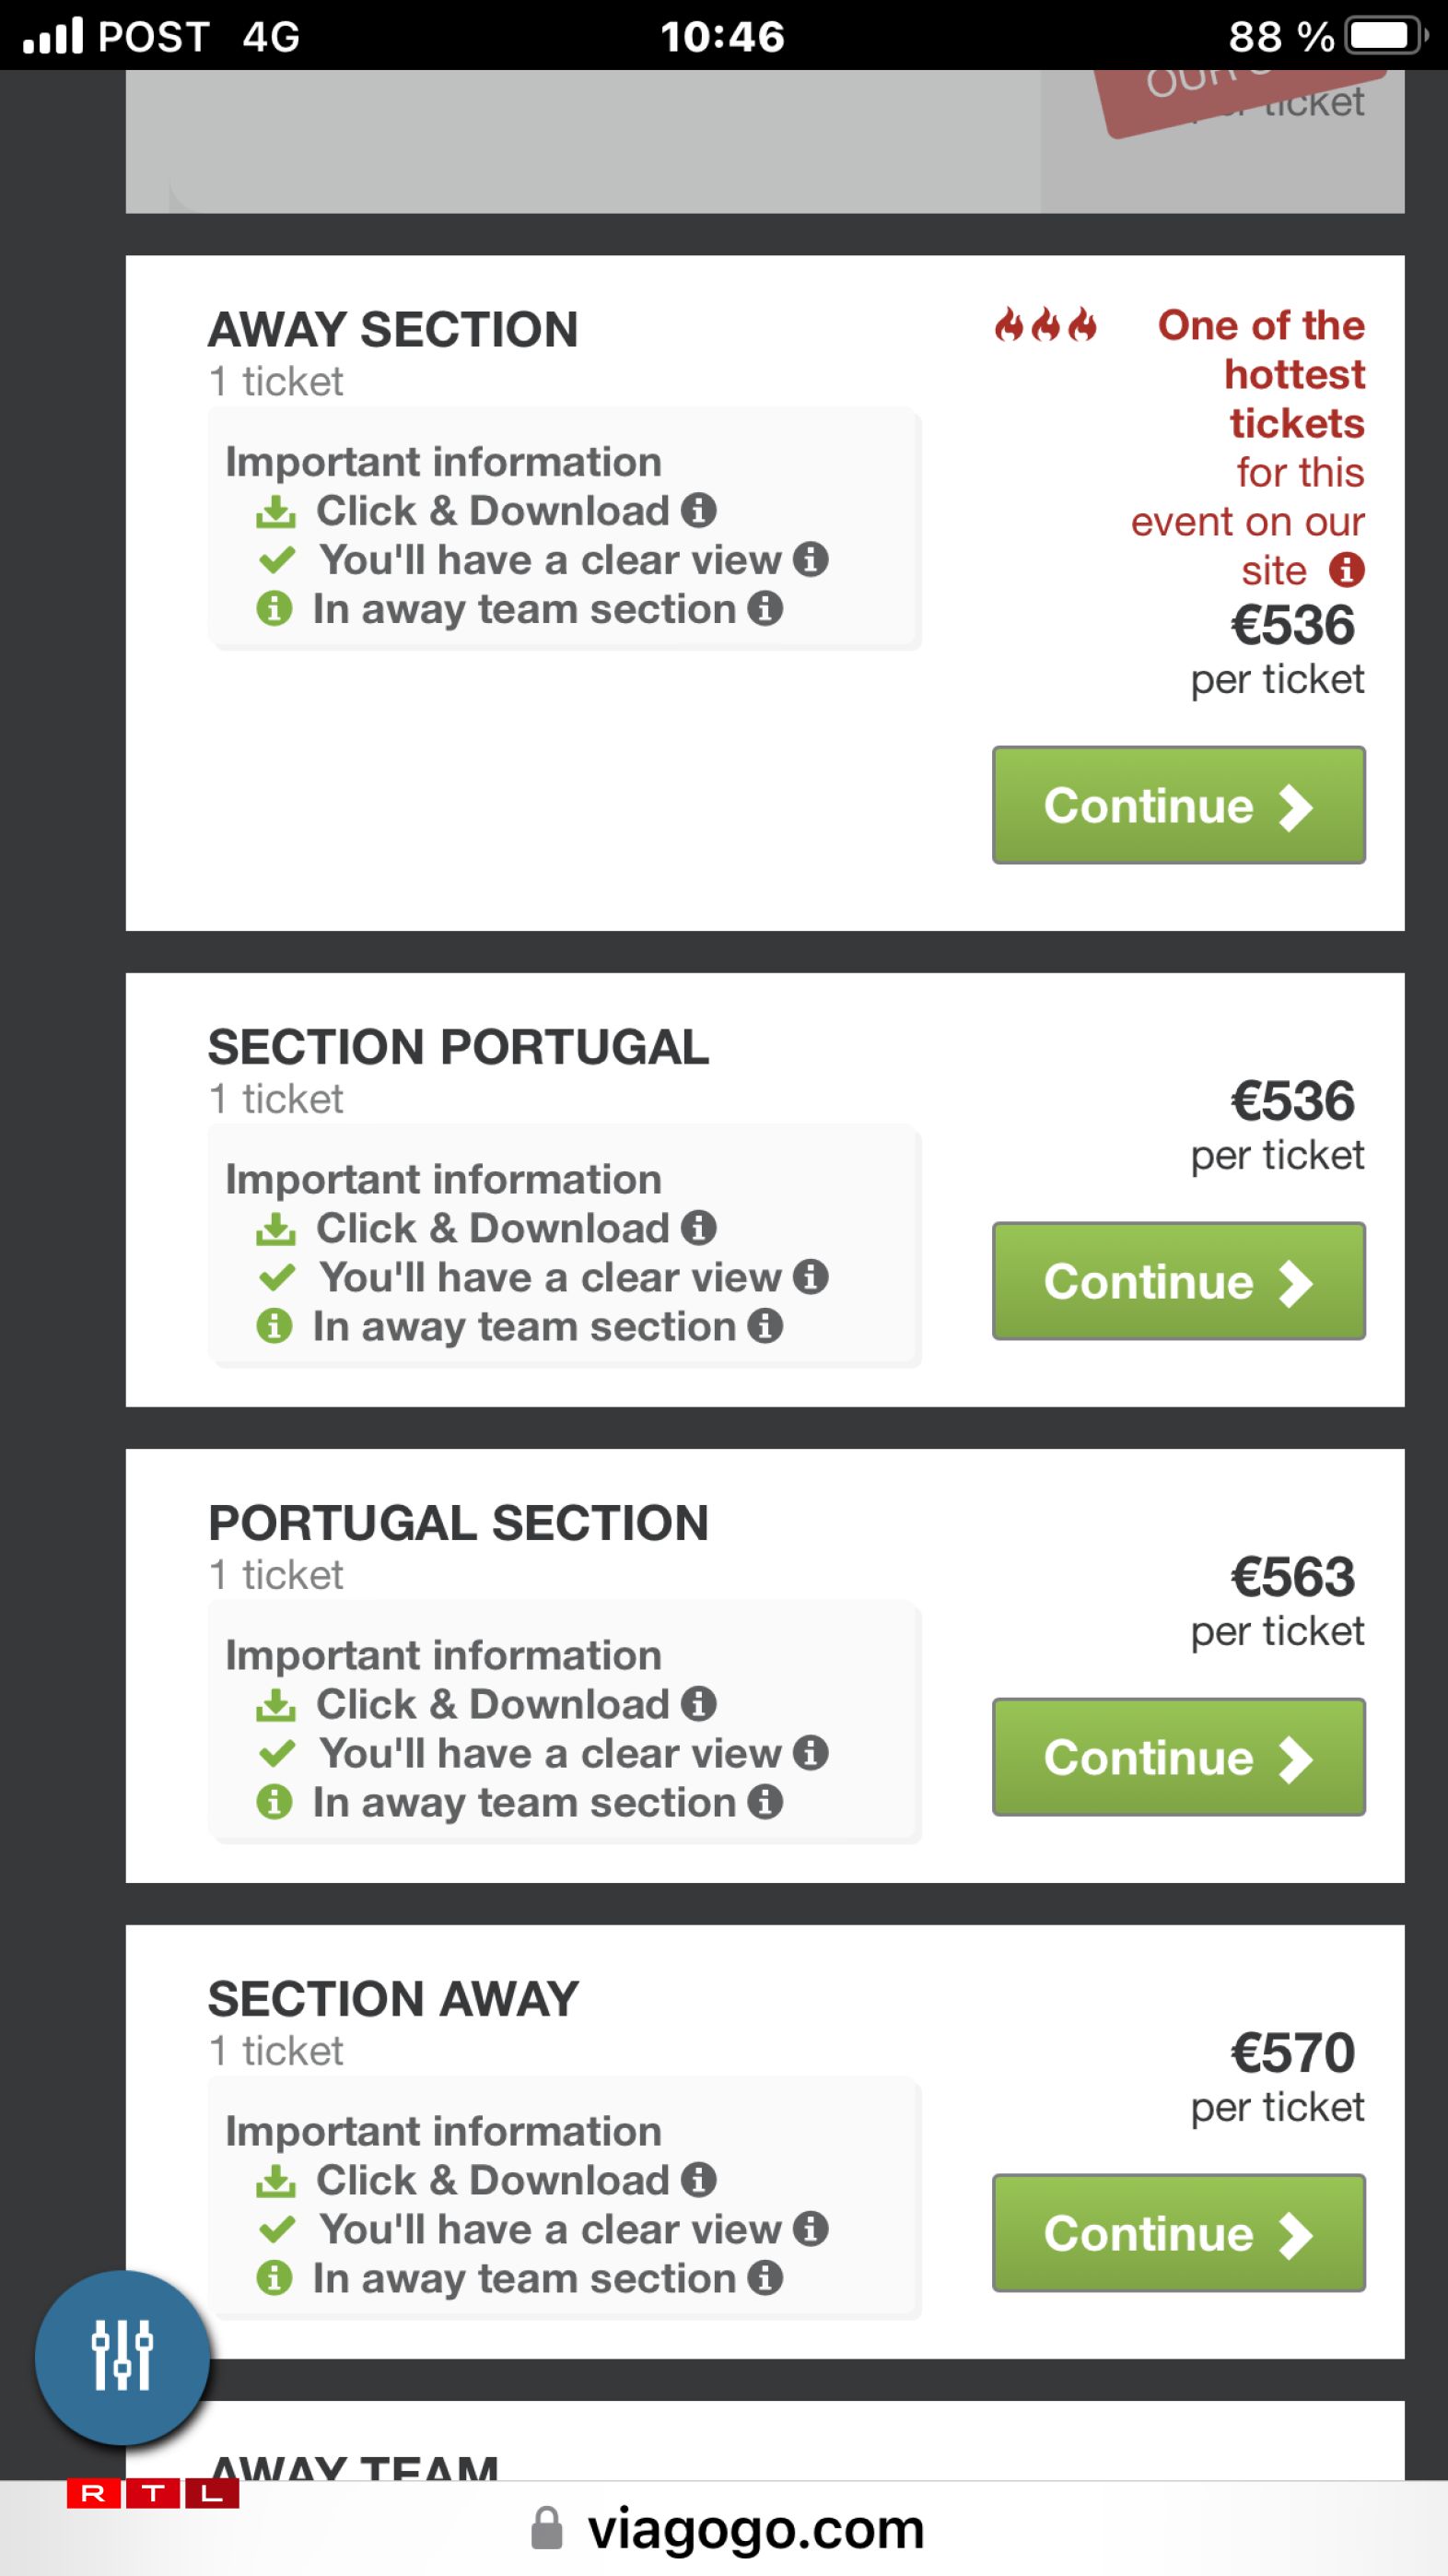Continue with the €563 PORTUGAL SECTION ticket
Screen dimensions: 1448x2576
[1178, 1757]
